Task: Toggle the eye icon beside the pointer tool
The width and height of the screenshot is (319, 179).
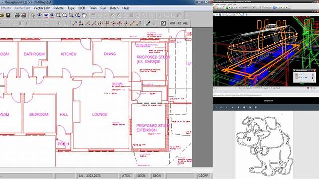Action: 39,15
